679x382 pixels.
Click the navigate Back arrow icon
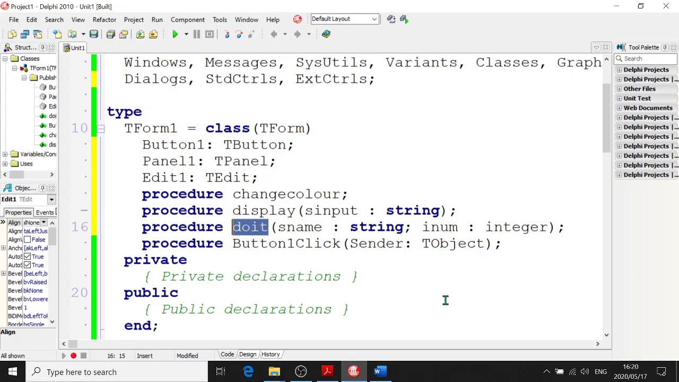[274, 34]
